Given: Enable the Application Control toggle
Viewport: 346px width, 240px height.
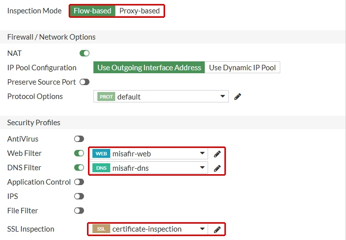Looking at the screenshot, I should (x=79, y=182).
